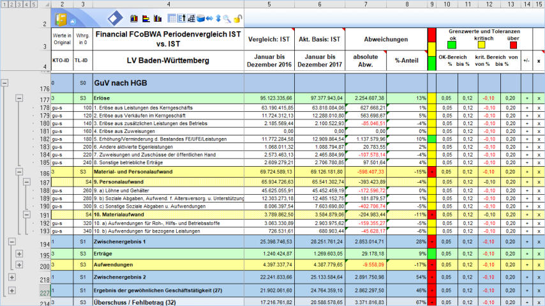
Task: Select outline level 5 button
Action: click(x=34, y=4)
